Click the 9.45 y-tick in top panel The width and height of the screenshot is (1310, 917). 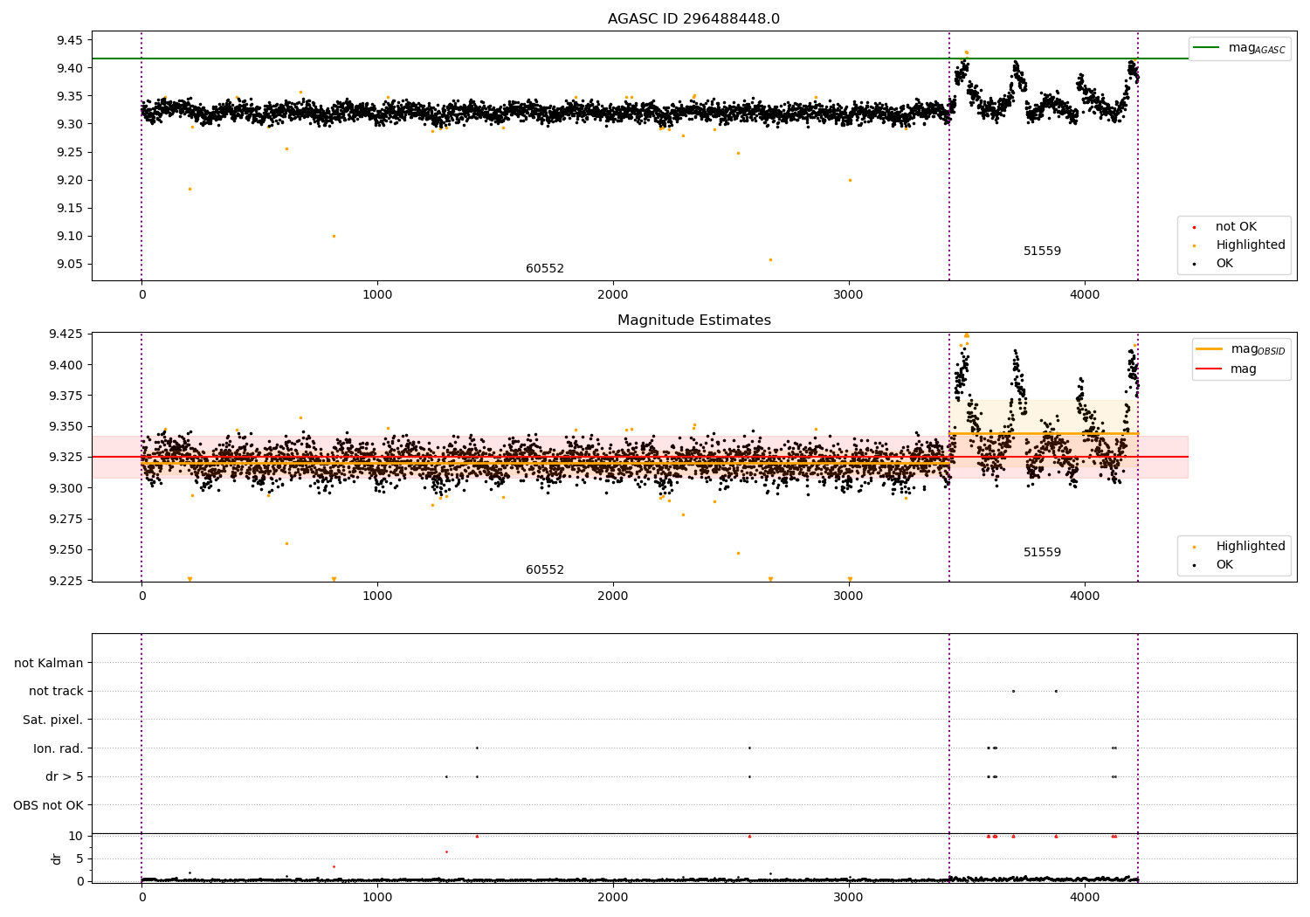pyautogui.click(x=70, y=40)
